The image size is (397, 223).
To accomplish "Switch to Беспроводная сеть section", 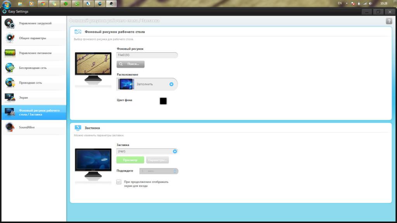I will pos(34,68).
